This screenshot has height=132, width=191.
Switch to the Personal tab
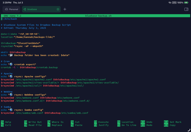pyautogui.click(x=11, y=9)
